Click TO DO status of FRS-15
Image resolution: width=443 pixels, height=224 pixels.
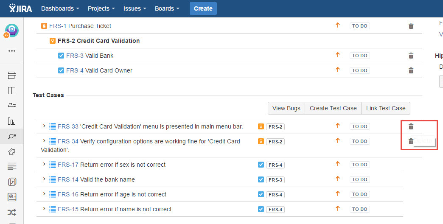click(x=360, y=209)
